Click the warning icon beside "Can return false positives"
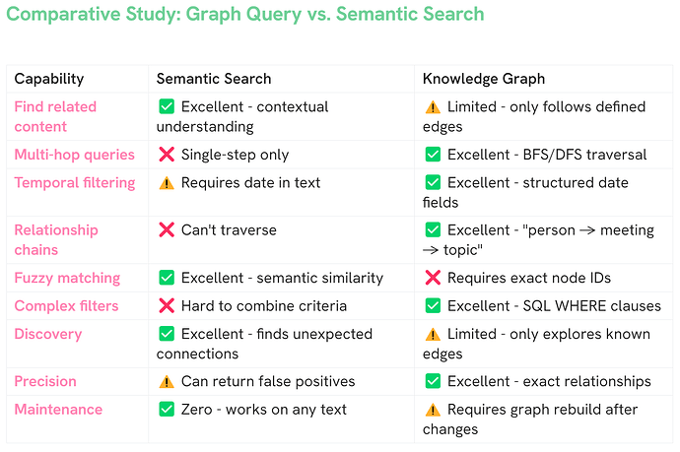Image resolution: width=680 pixels, height=452 pixels. pos(167,381)
